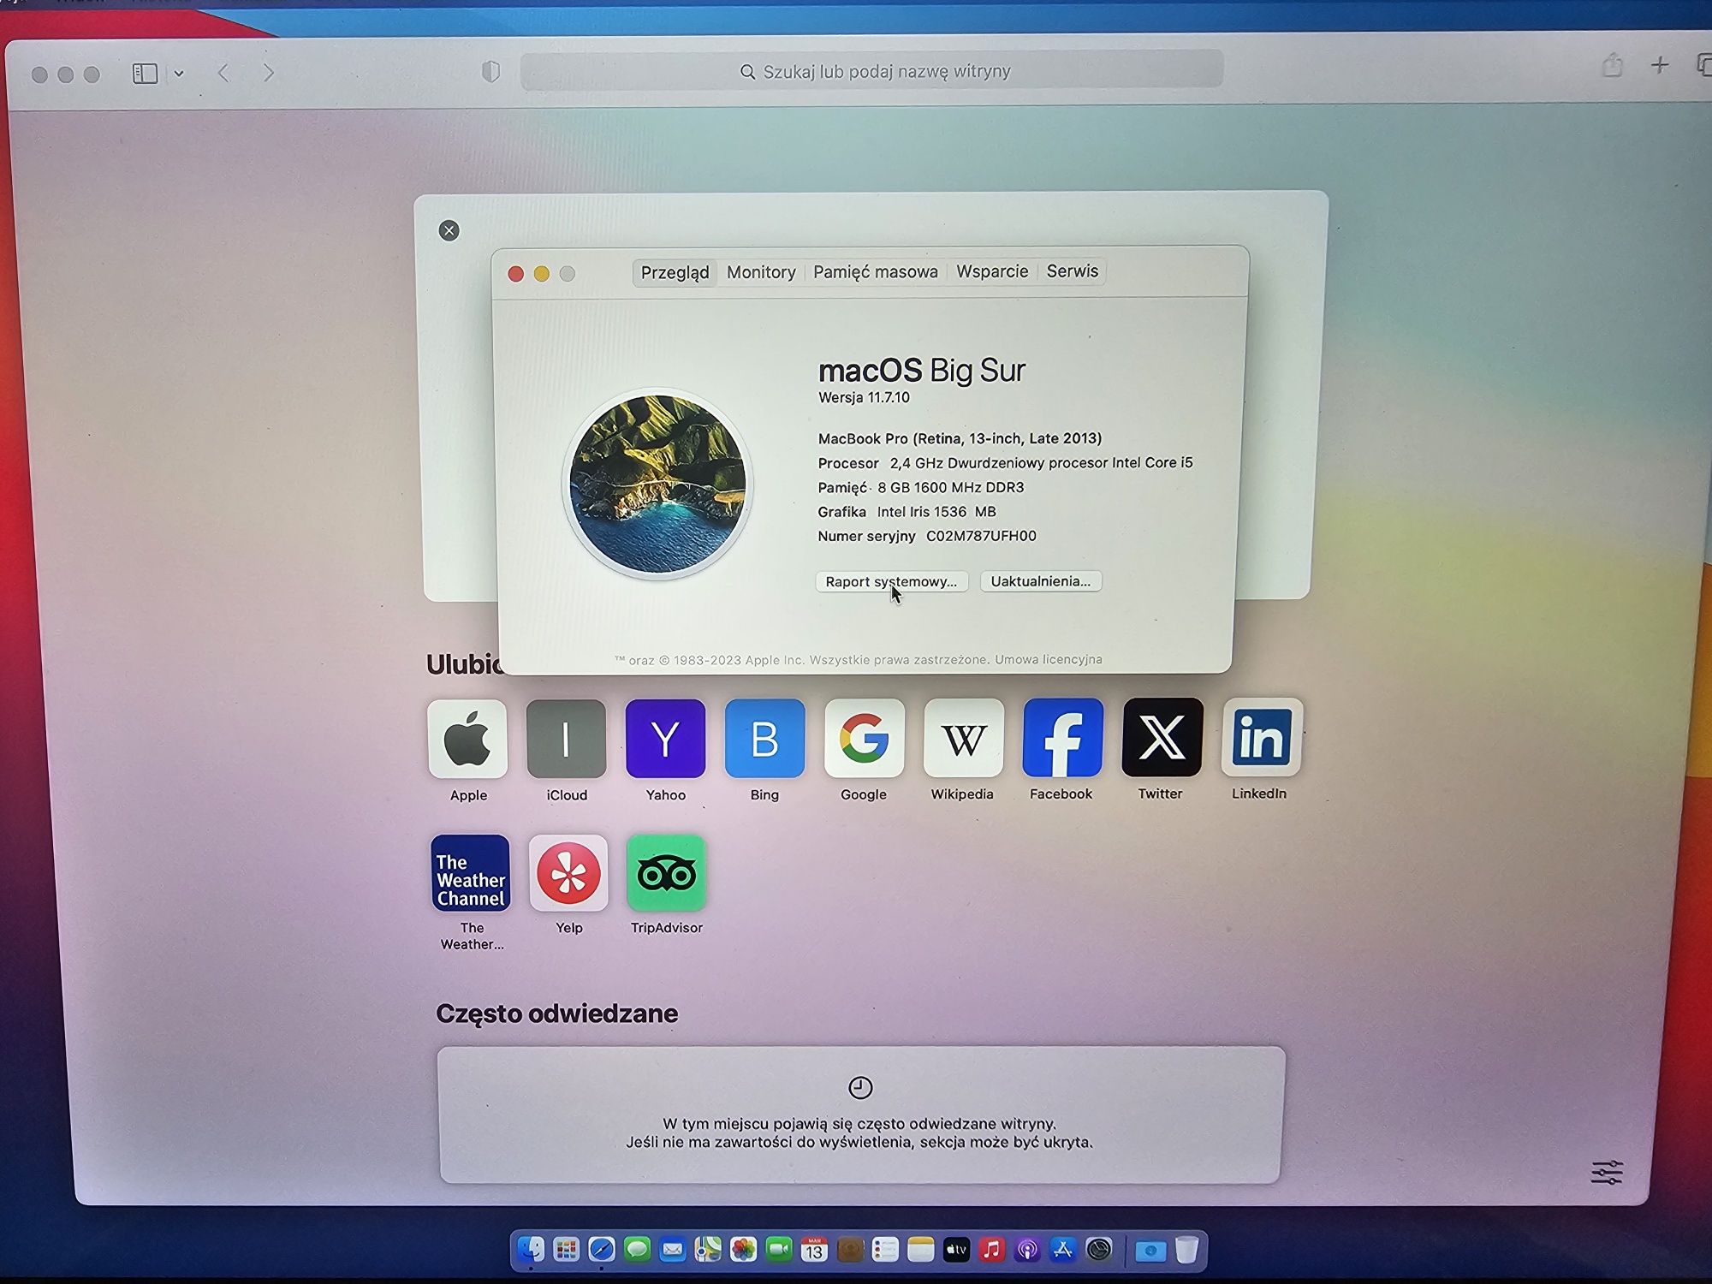Open the Umowa licencyjna link
Viewport: 1712px width, 1284px height.
click(1048, 659)
